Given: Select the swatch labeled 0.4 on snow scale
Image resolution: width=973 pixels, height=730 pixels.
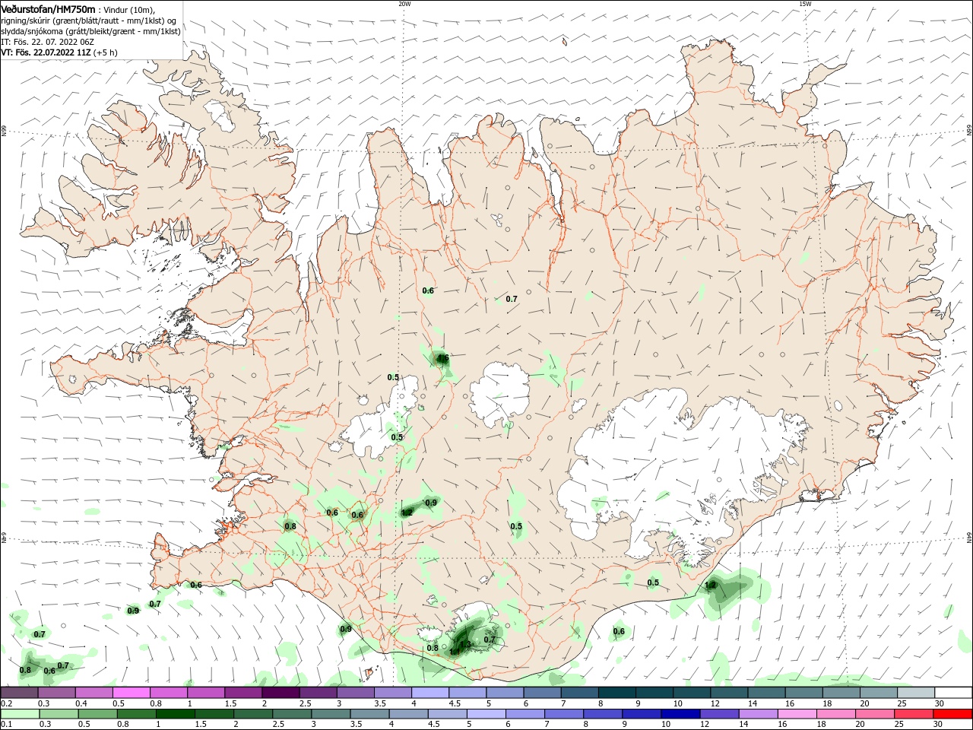Looking at the screenshot, I should coord(93,693).
